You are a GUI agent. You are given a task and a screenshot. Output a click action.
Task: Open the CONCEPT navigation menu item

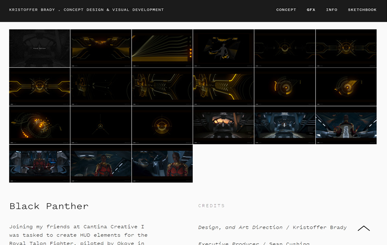point(286,10)
